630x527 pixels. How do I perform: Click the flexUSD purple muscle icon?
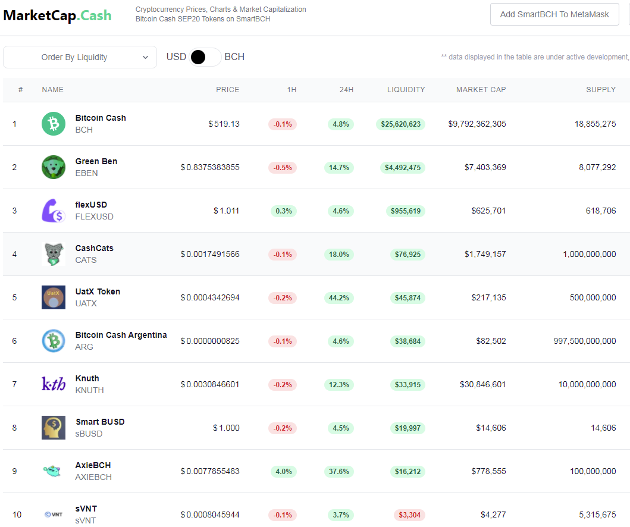tap(54, 211)
